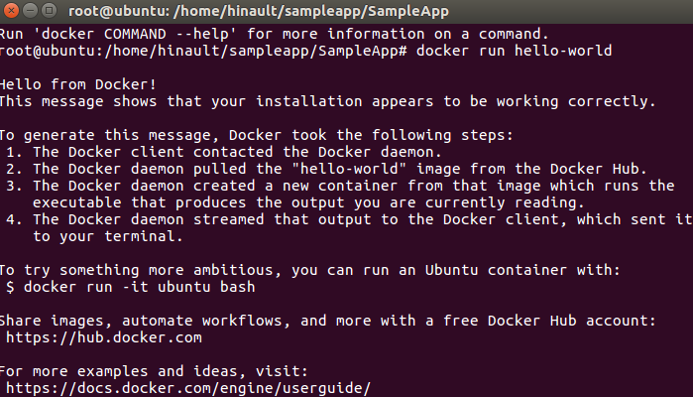Minimize the terminal window
Viewport: 693px width, 397px height.
pyautogui.click(x=32, y=12)
